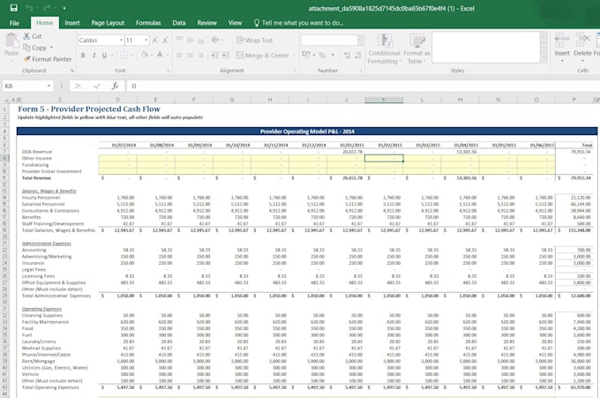
Task: Click the Increase Indent icon
Action: [226, 55]
